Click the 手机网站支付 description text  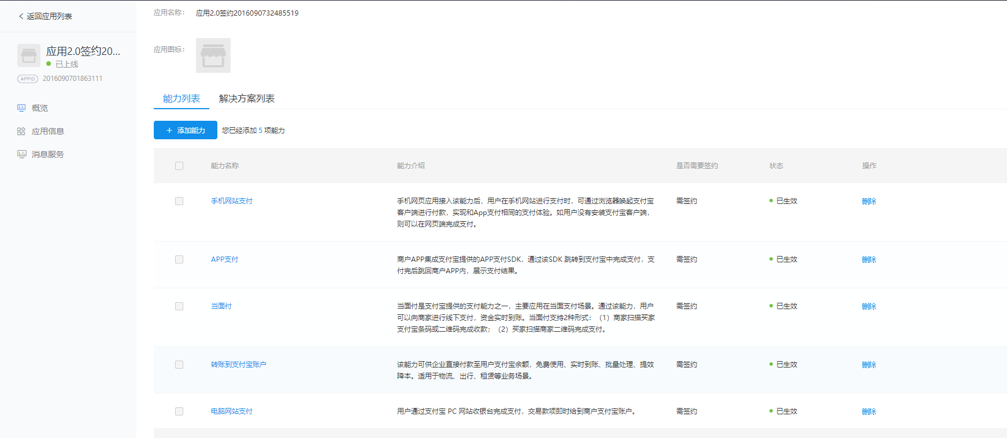[526, 213]
